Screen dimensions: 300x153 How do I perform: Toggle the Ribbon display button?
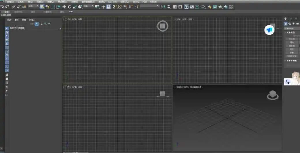(x=186, y=7)
